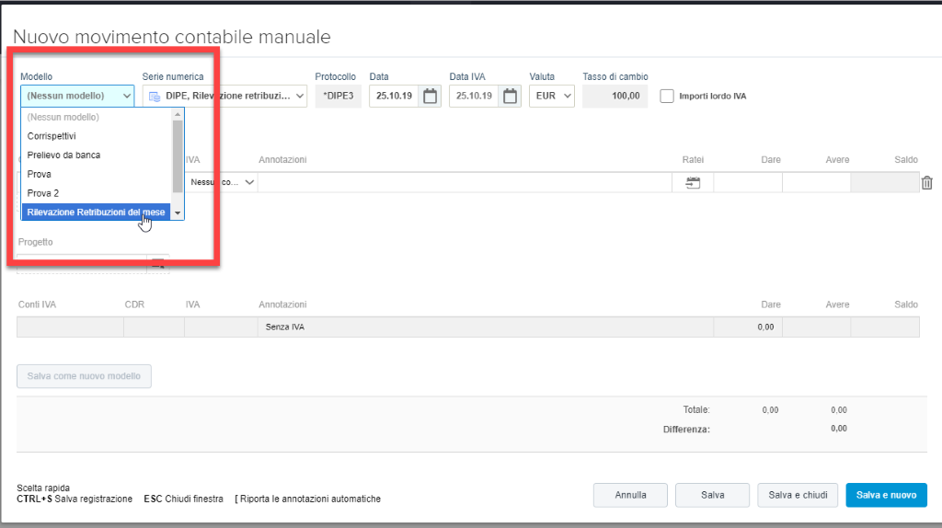Open the Valuta EUR dropdown
The height and width of the screenshot is (528, 942).
[567, 96]
